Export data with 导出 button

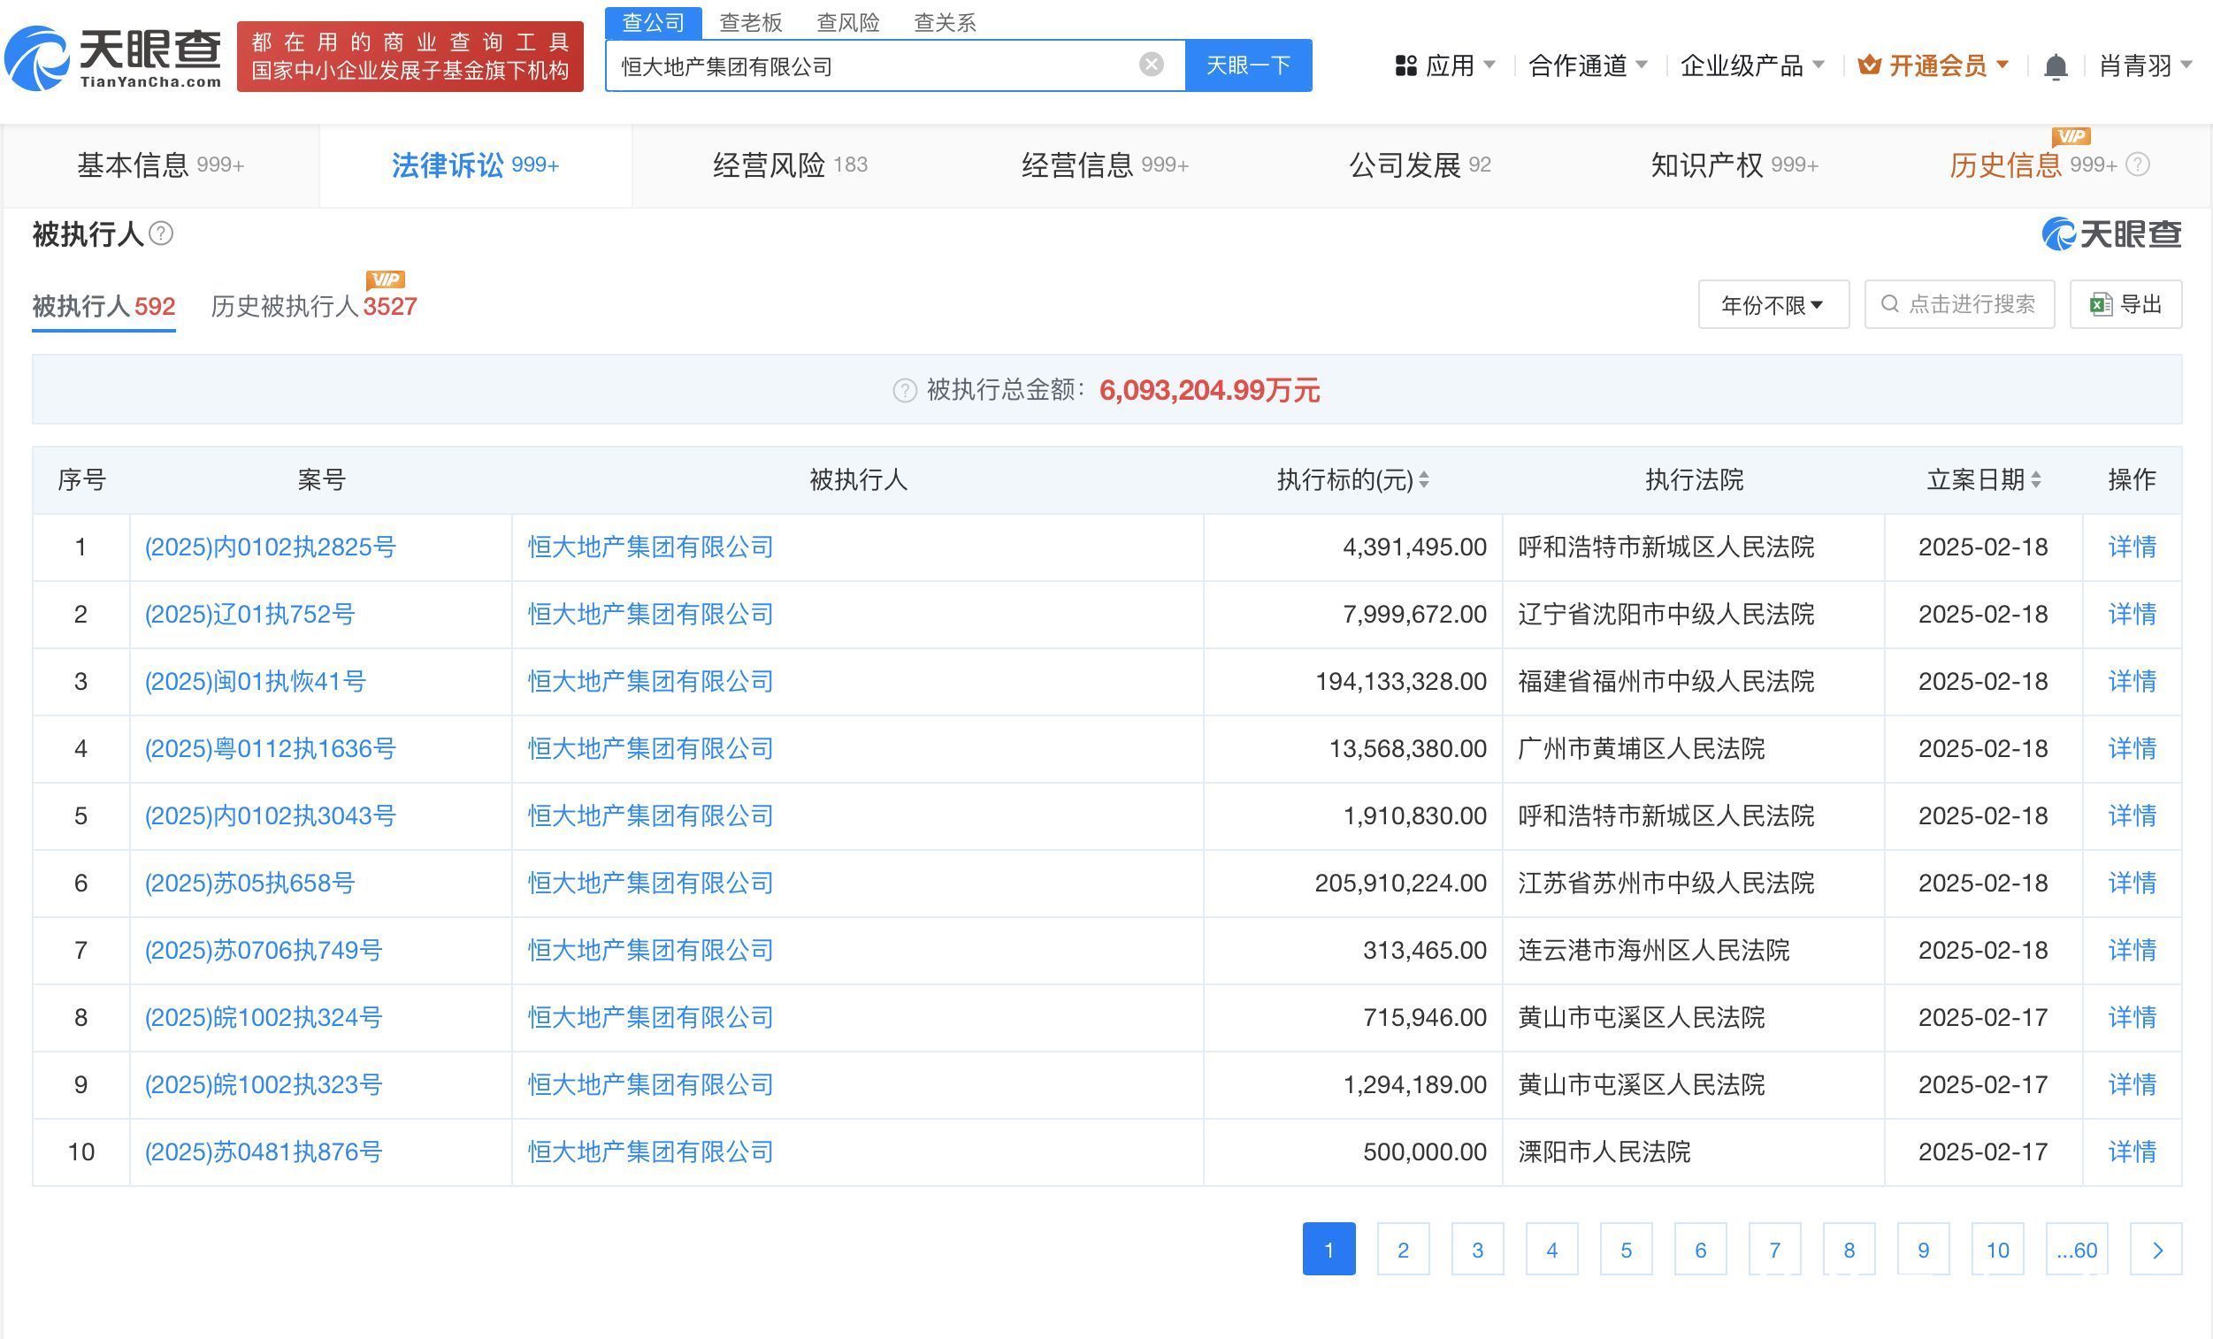click(x=2125, y=305)
